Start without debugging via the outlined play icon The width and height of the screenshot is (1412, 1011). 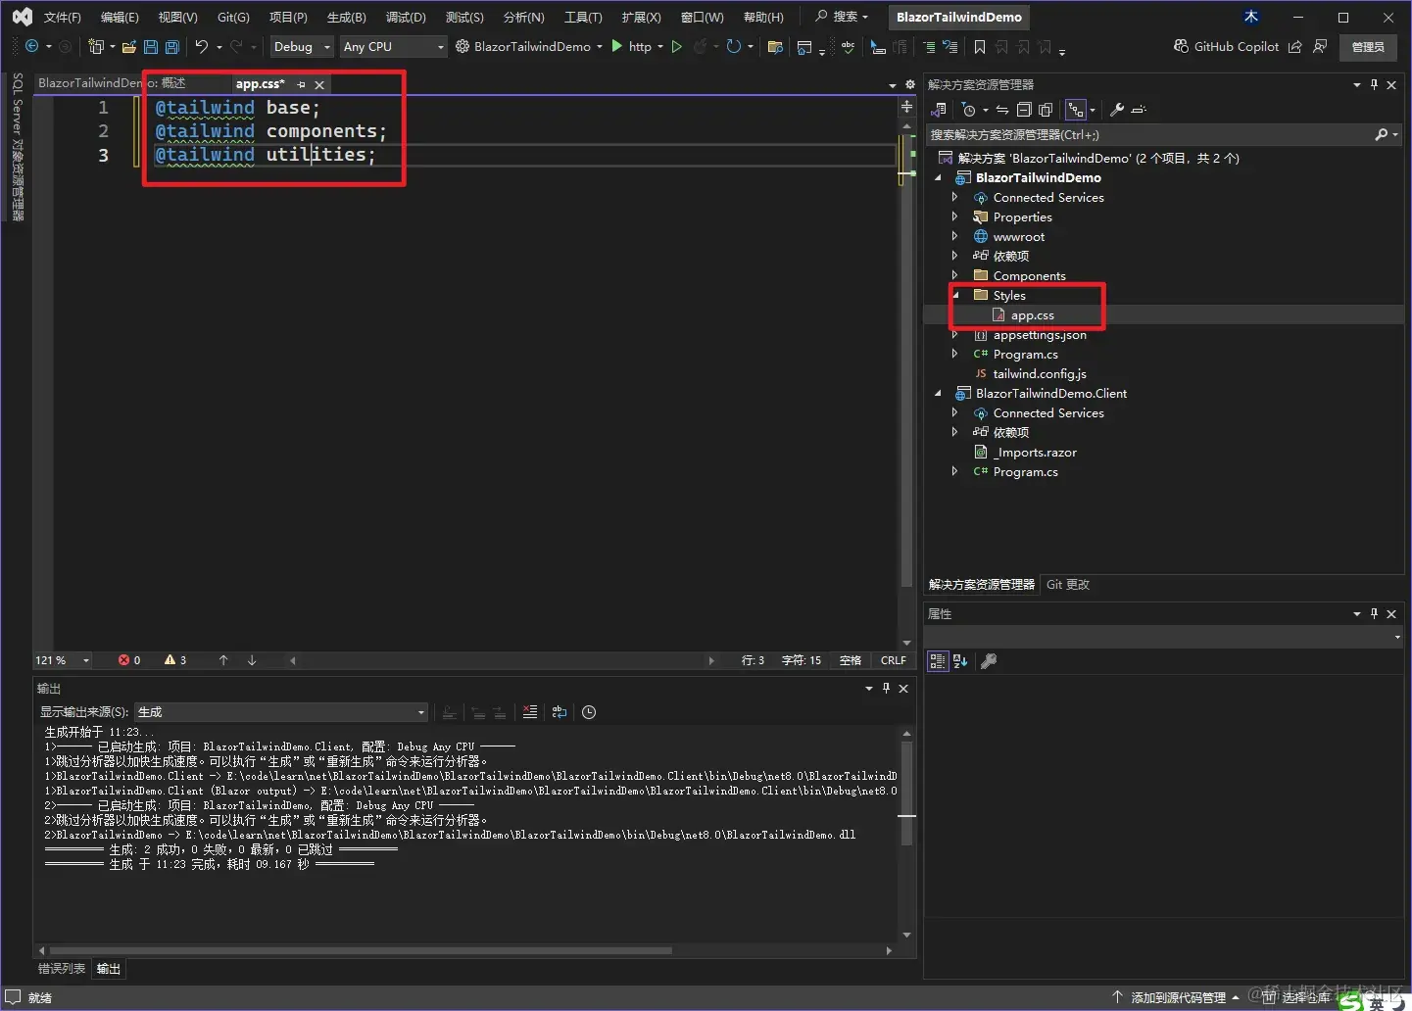tap(676, 46)
